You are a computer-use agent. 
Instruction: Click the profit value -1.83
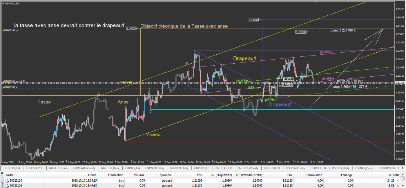pyautogui.click(x=391, y=185)
